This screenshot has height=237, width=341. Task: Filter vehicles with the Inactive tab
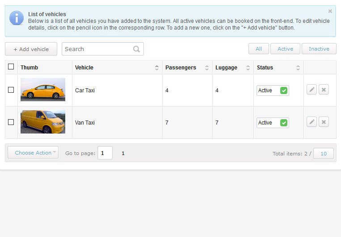click(x=319, y=49)
